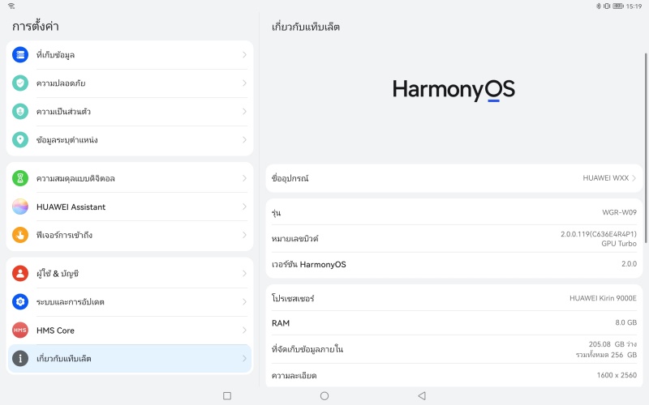Tap the เวอร์ชัน HarmonyOS label
Image resolution: width=649 pixels, height=405 pixels.
pyautogui.click(x=309, y=265)
